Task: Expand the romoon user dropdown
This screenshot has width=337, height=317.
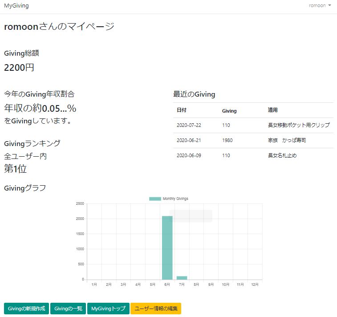Action: [x=320, y=6]
